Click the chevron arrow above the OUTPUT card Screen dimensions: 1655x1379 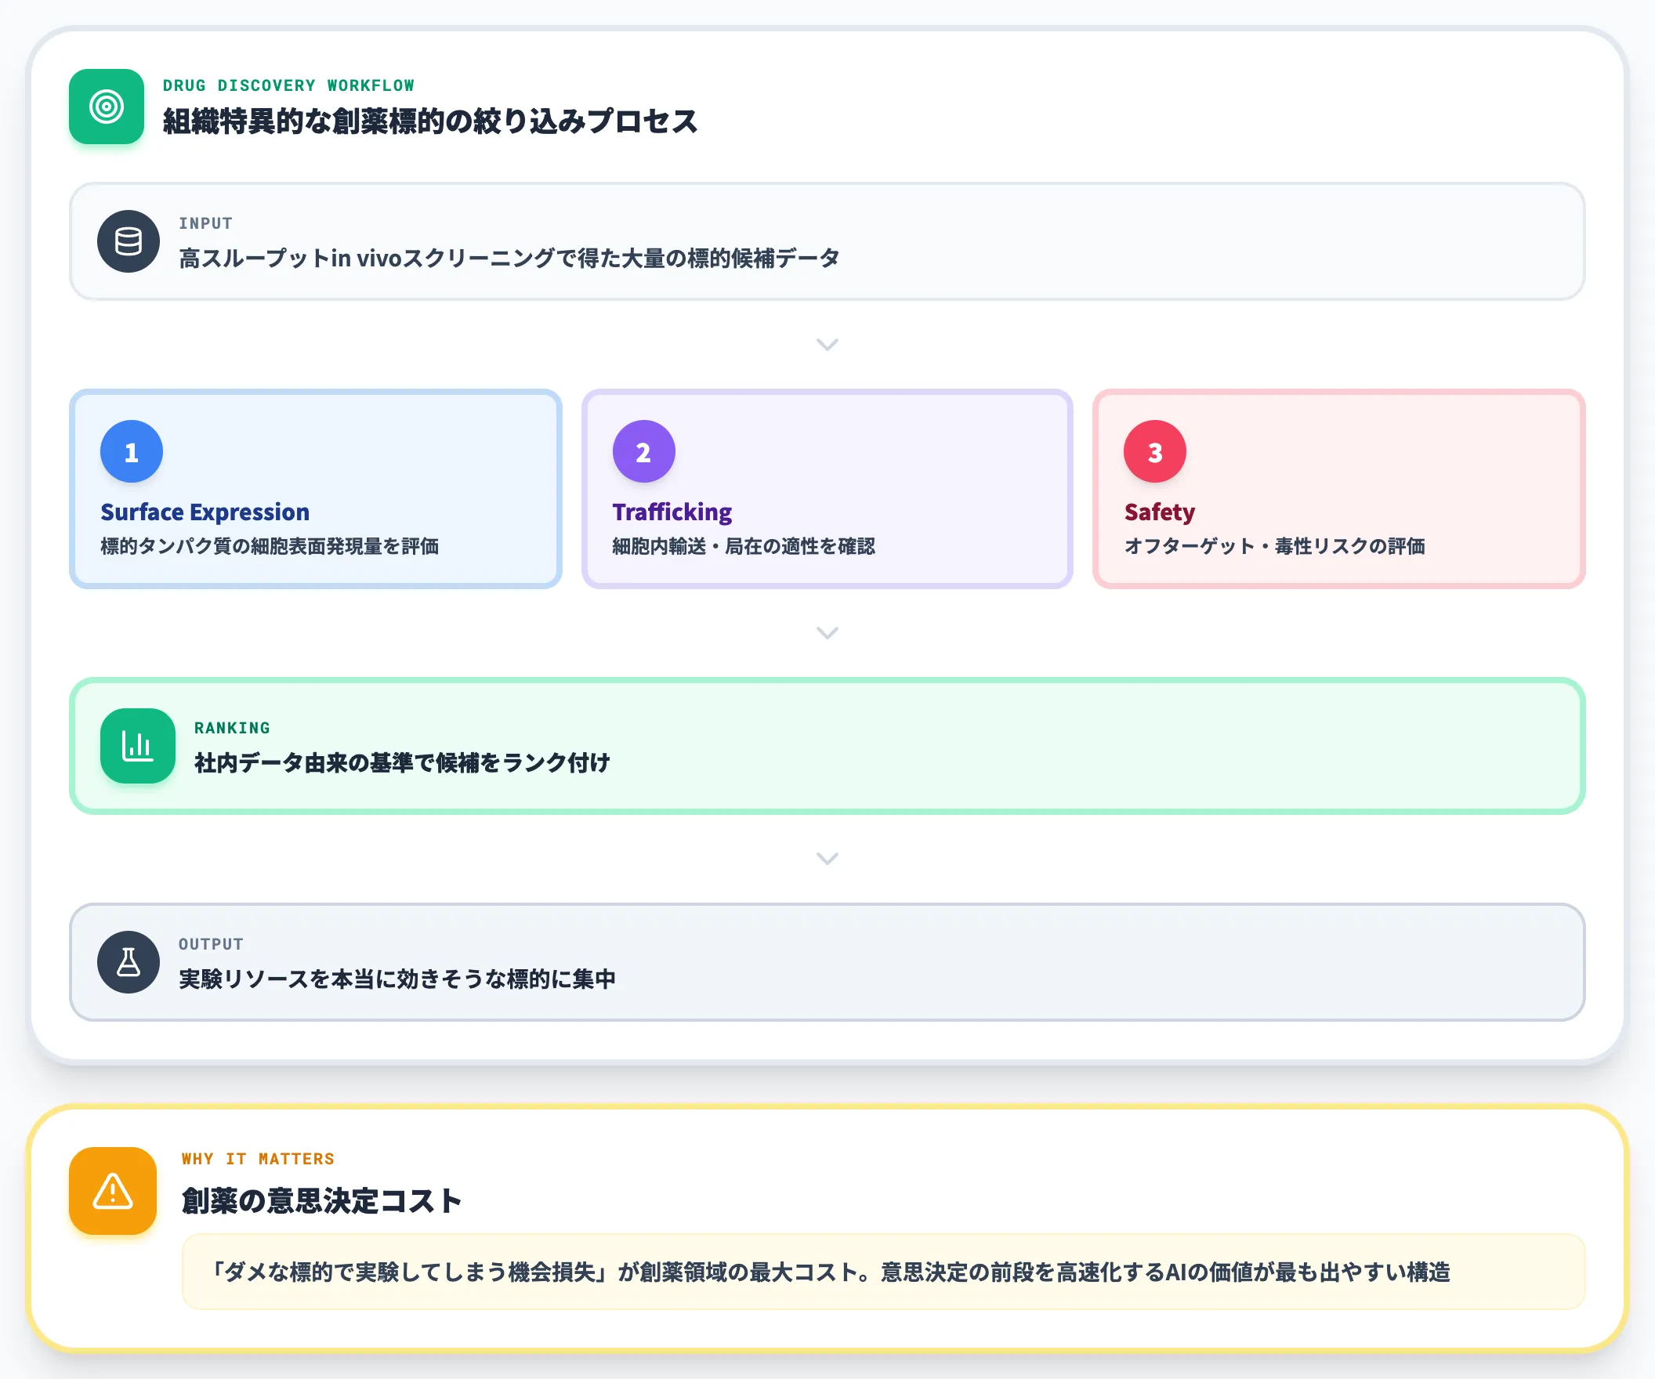(827, 858)
